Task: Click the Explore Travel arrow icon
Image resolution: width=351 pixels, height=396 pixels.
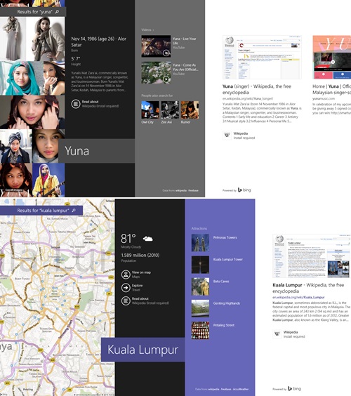Action: click(x=126, y=287)
